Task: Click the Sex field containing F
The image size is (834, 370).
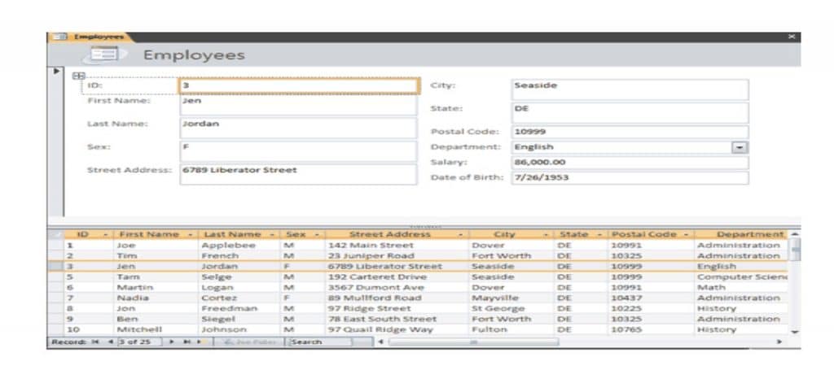Action: [298, 151]
